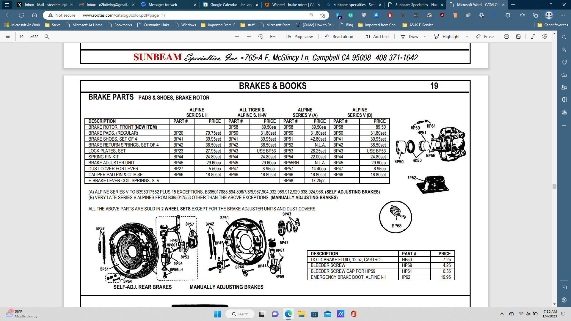
Task: Zoom in with the plus icon
Action: pyautogui.click(x=249, y=37)
